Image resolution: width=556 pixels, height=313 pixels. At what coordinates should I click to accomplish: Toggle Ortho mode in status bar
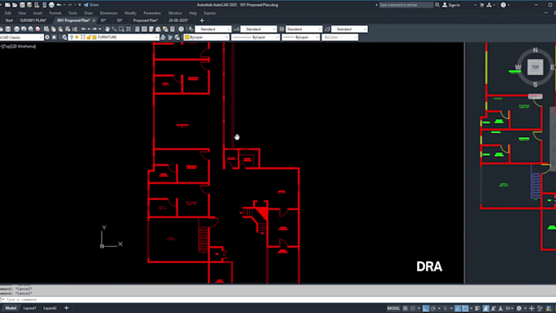coord(426,308)
